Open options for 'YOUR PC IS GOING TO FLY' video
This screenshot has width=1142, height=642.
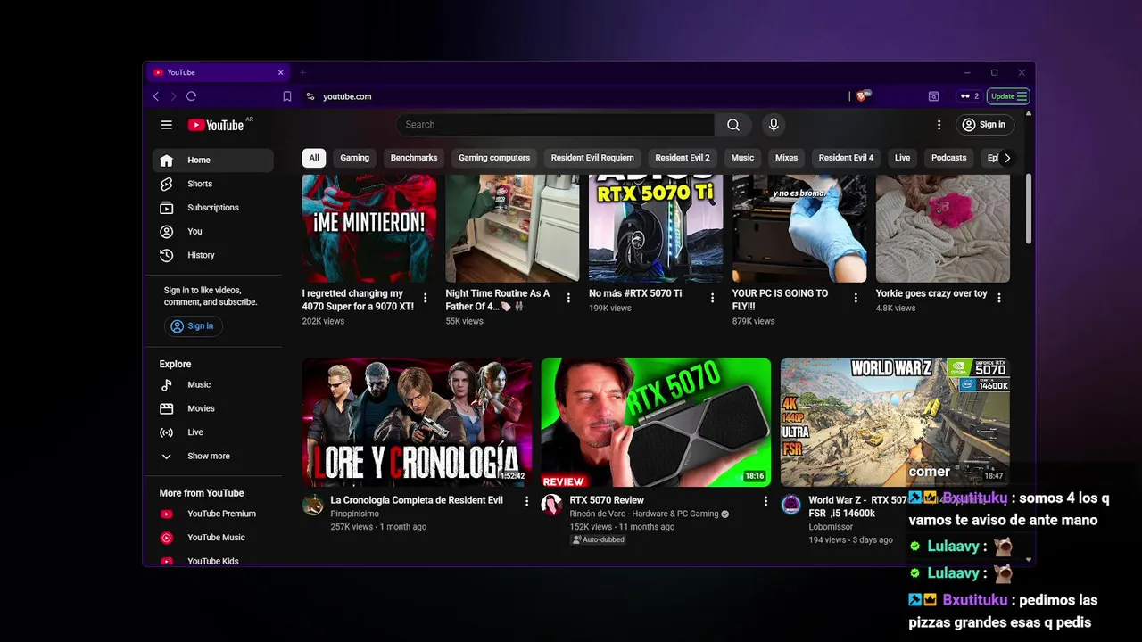point(856,298)
